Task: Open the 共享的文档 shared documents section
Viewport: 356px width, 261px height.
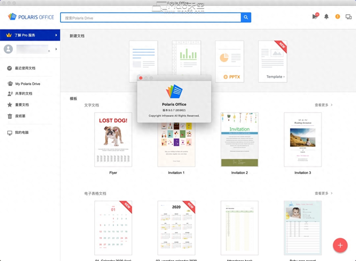Action: 24,94
